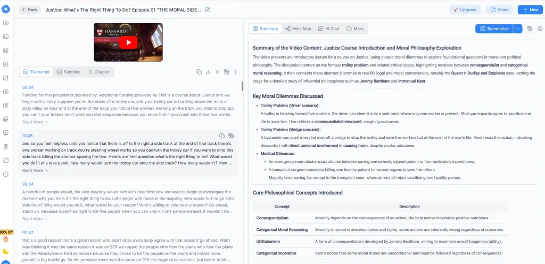Switch to the Subtitles tab
Viewport: 545px width, 264px height.
[x=68, y=72]
